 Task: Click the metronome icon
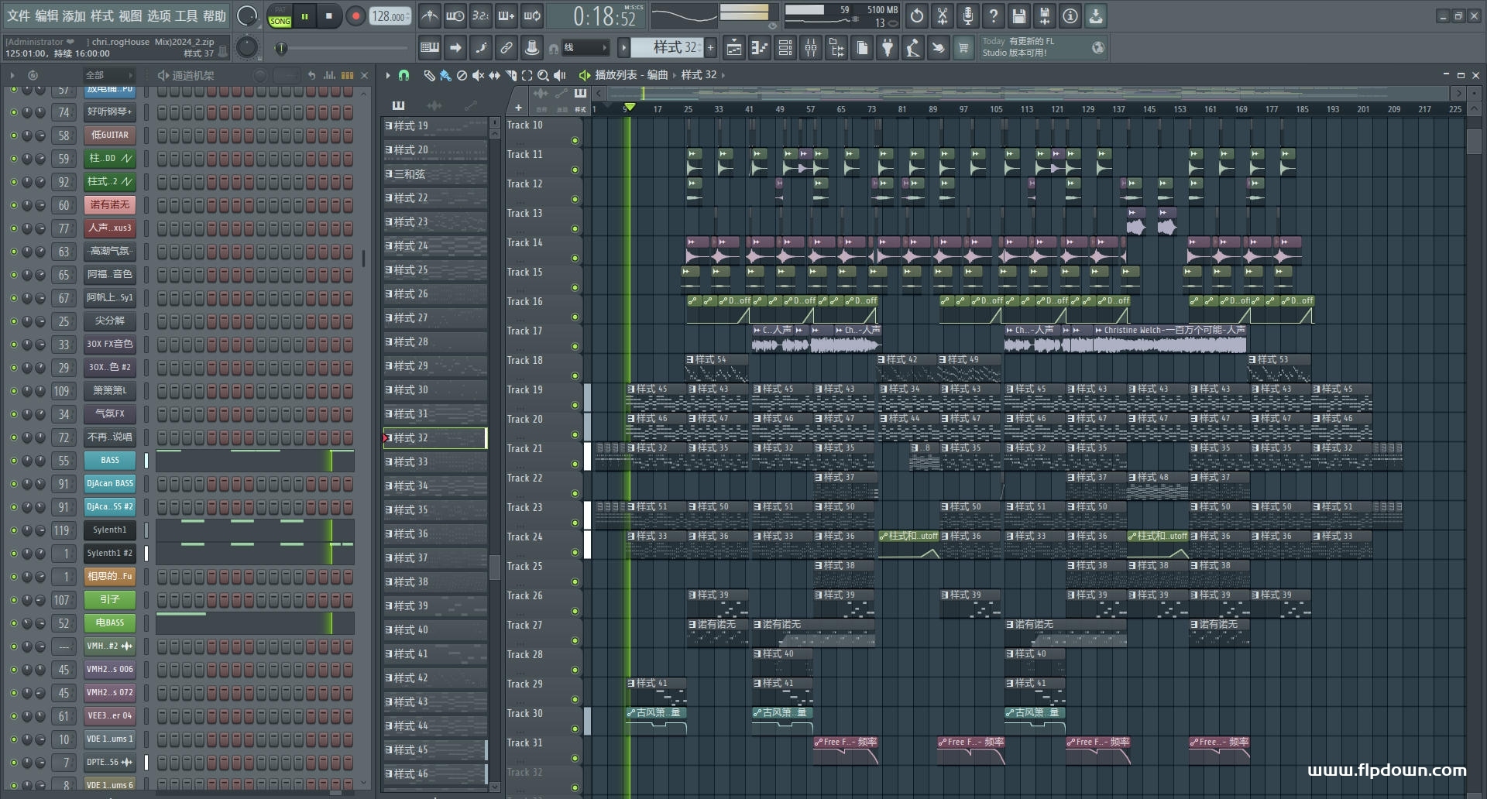[429, 15]
